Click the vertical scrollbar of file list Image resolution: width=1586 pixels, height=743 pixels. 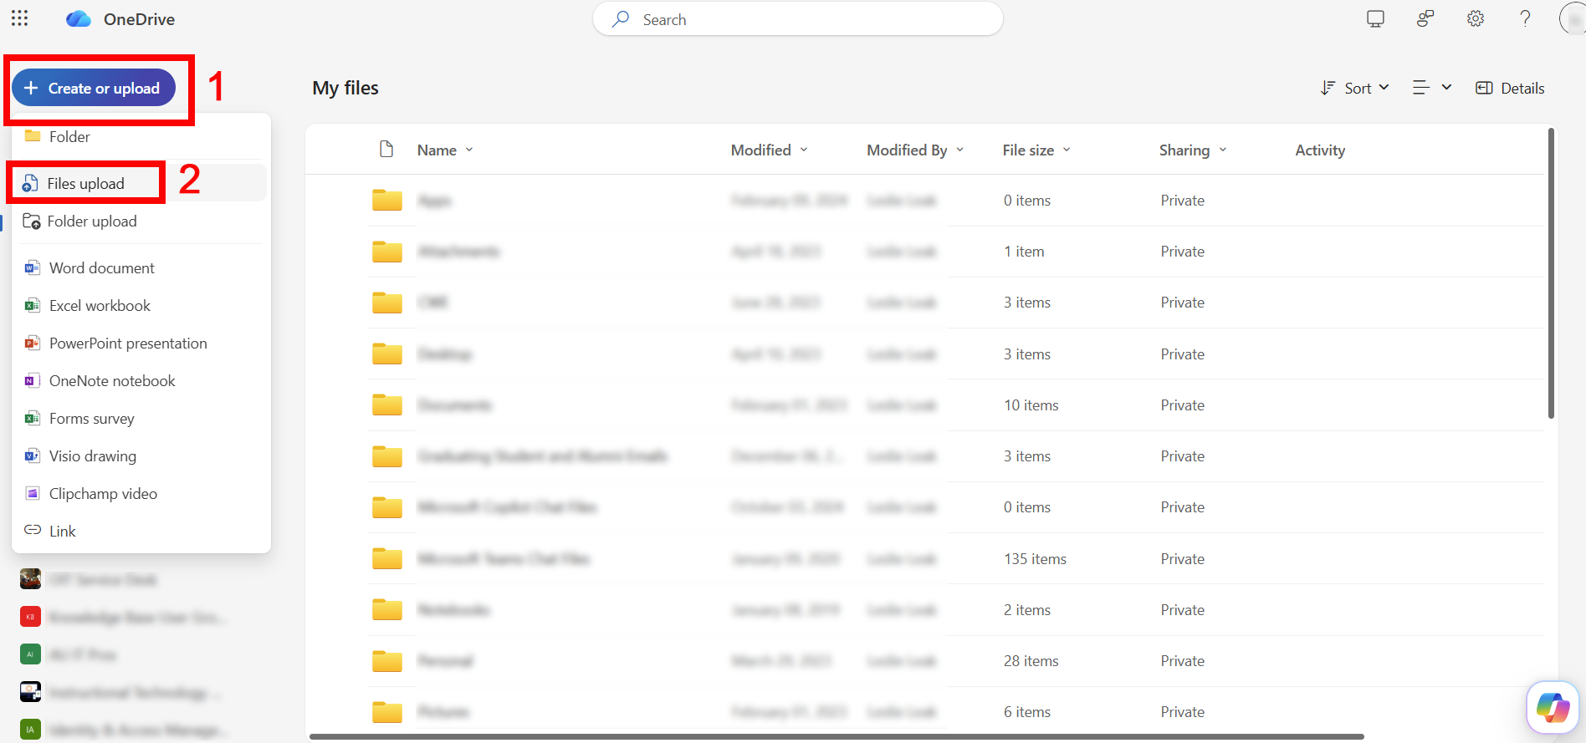(1551, 273)
